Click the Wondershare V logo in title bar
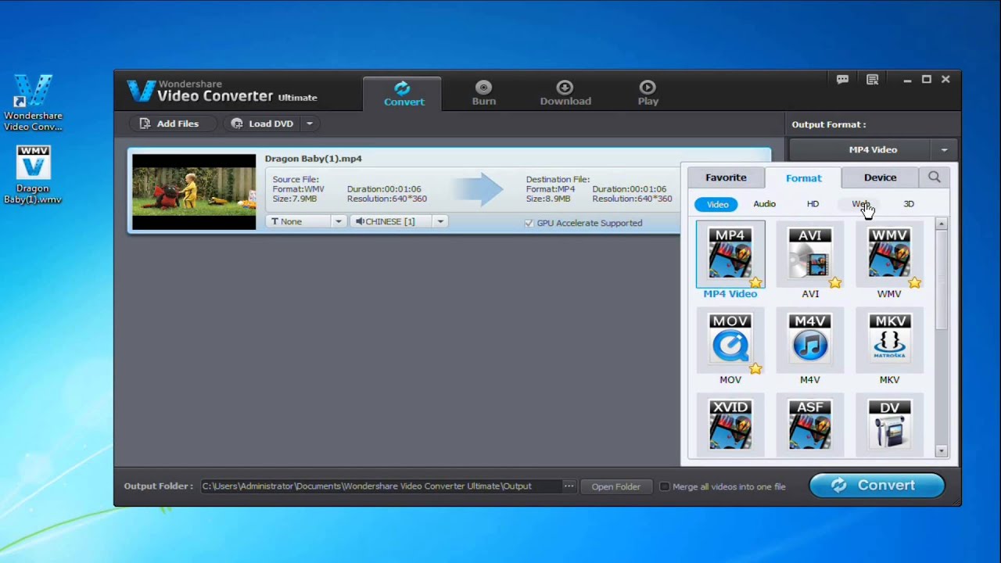The width and height of the screenshot is (1001, 563). [141, 91]
